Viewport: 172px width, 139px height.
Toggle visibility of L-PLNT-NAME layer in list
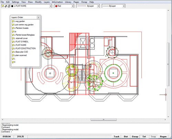[x=13, y=45]
